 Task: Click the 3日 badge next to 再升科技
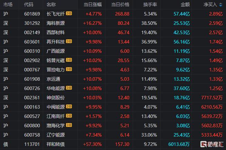click(69, 42)
